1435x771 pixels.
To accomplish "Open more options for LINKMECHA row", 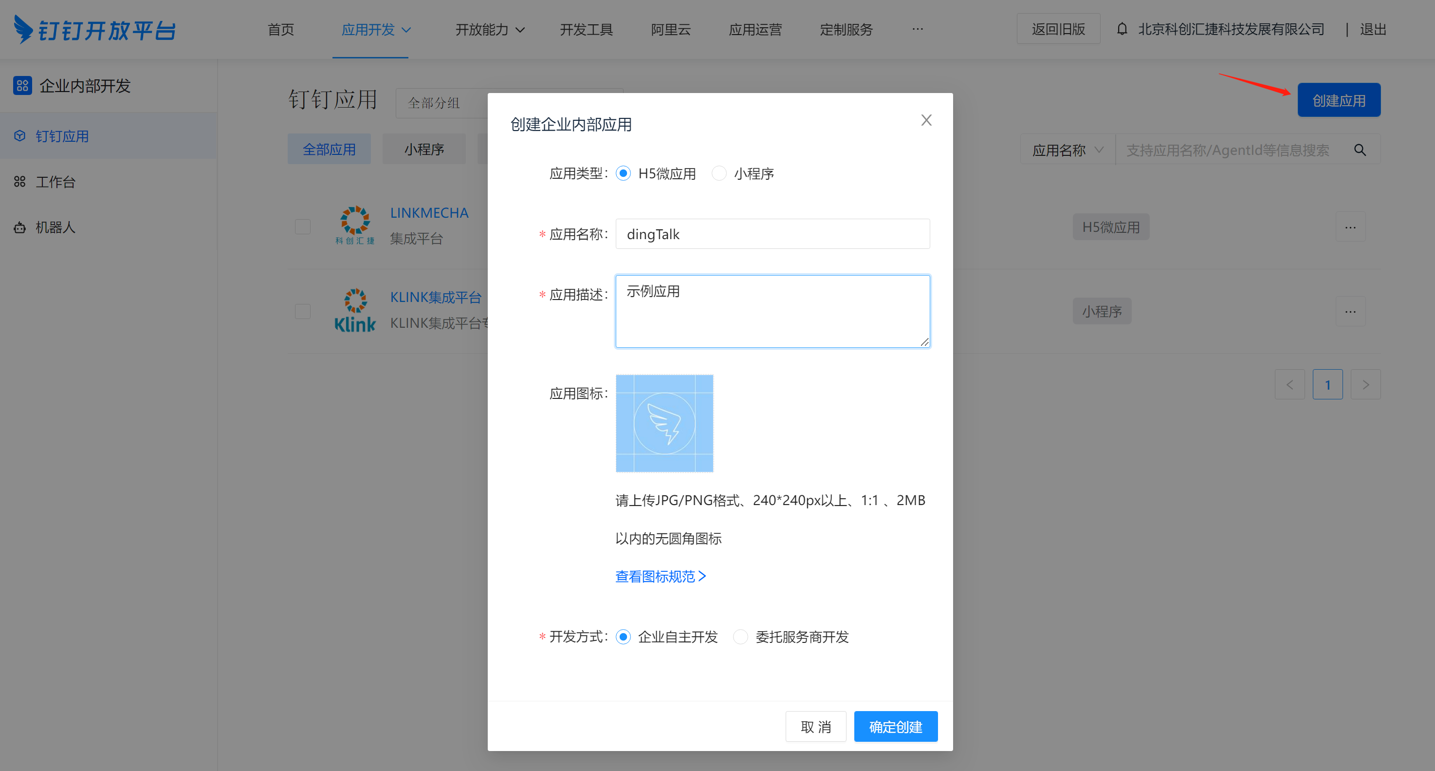I will [x=1350, y=227].
